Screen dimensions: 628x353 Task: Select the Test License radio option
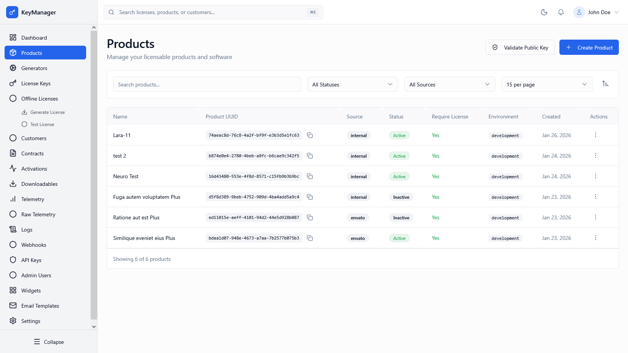(x=24, y=124)
